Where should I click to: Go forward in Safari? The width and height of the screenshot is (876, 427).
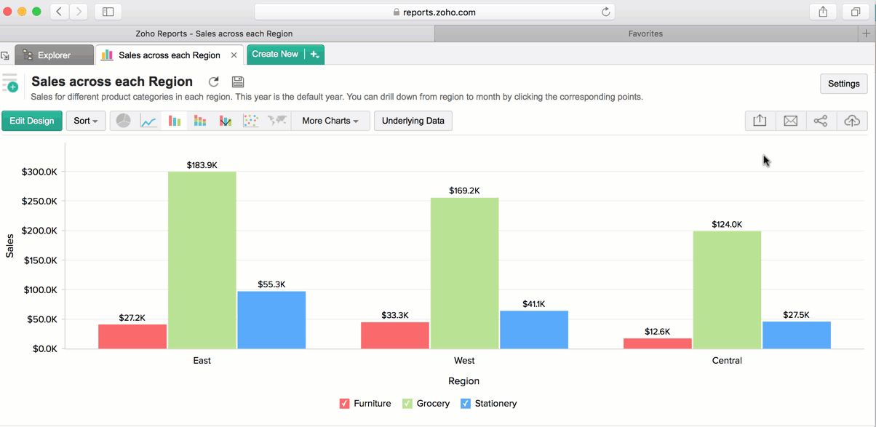[x=79, y=12]
